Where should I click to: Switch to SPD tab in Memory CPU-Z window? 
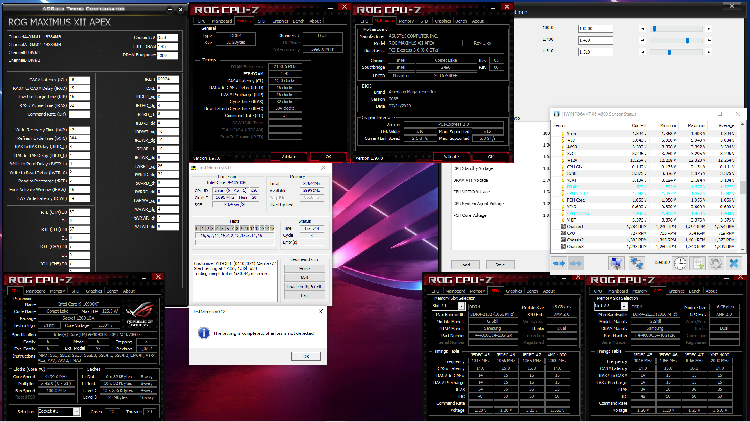coord(261,21)
